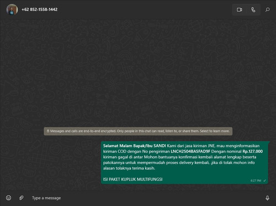Open contact info for +62 852-1558-1442
276x206 pixels.
[x=40, y=9]
